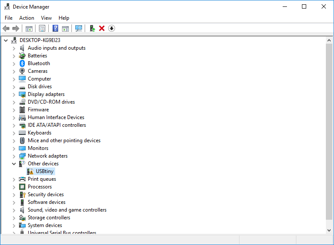Expand the Display adapters node
The image size is (334, 245).
[14, 94]
